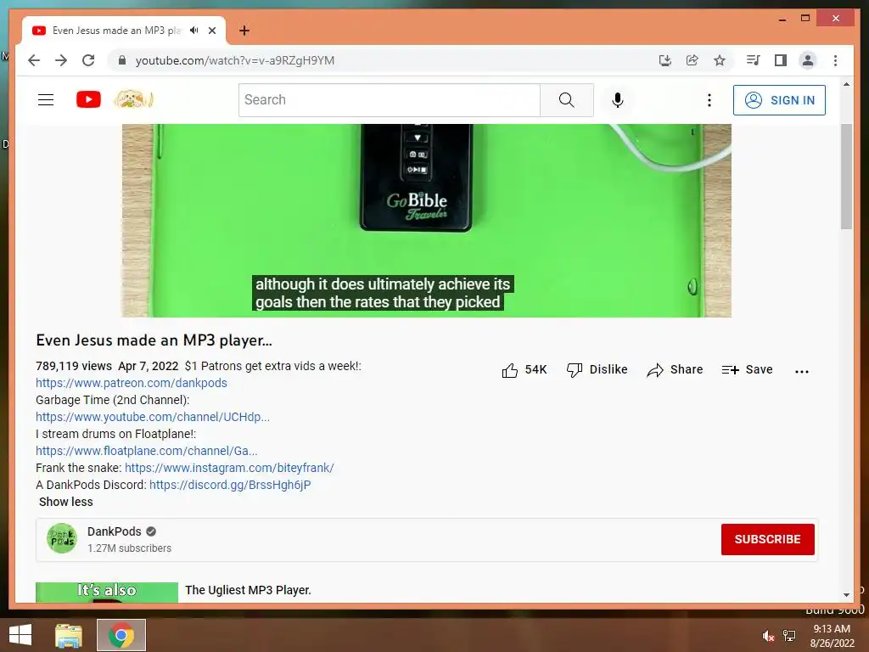Open the install app icon in address bar
Screen dimensions: 869x652
(665, 60)
